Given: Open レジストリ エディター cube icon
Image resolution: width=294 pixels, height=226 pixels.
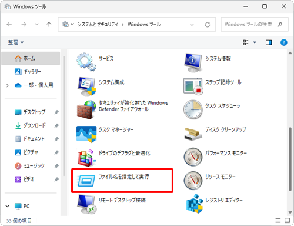Looking at the screenshot, I should pyautogui.click(x=195, y=204).
